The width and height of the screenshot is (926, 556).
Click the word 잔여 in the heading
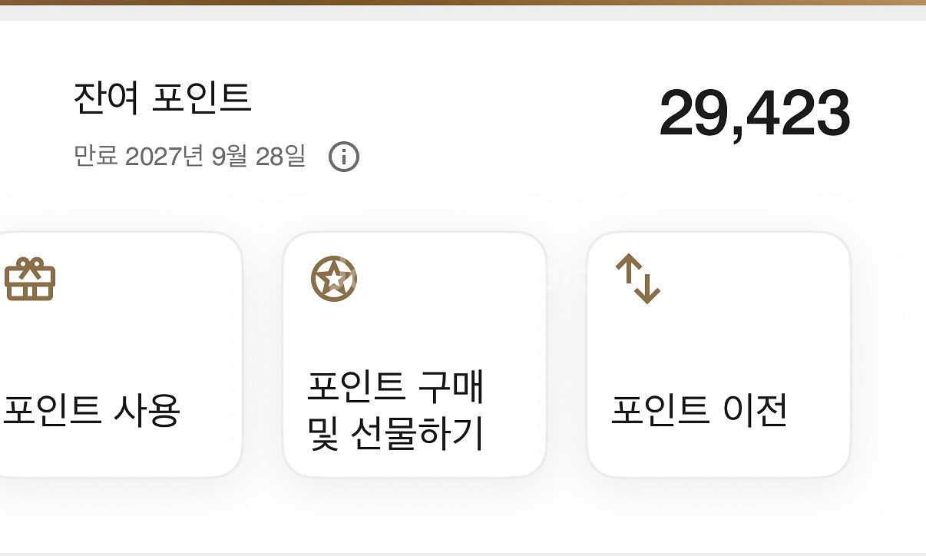(x=106, y=98)
